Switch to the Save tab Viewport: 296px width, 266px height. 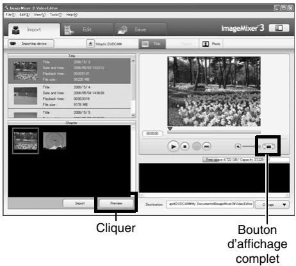(140, 29)
